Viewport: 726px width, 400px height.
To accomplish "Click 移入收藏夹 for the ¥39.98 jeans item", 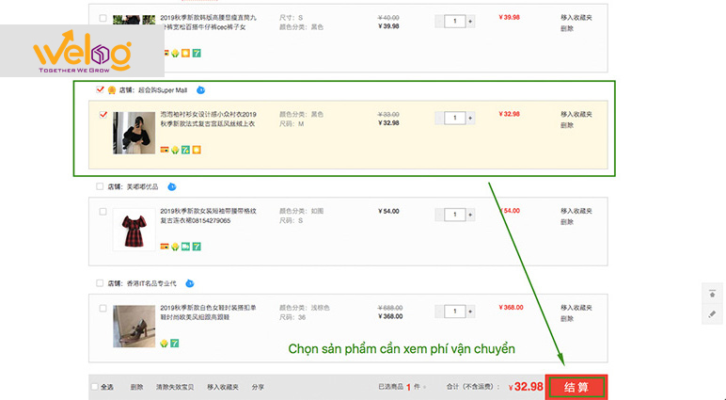I will click(576, 18).
